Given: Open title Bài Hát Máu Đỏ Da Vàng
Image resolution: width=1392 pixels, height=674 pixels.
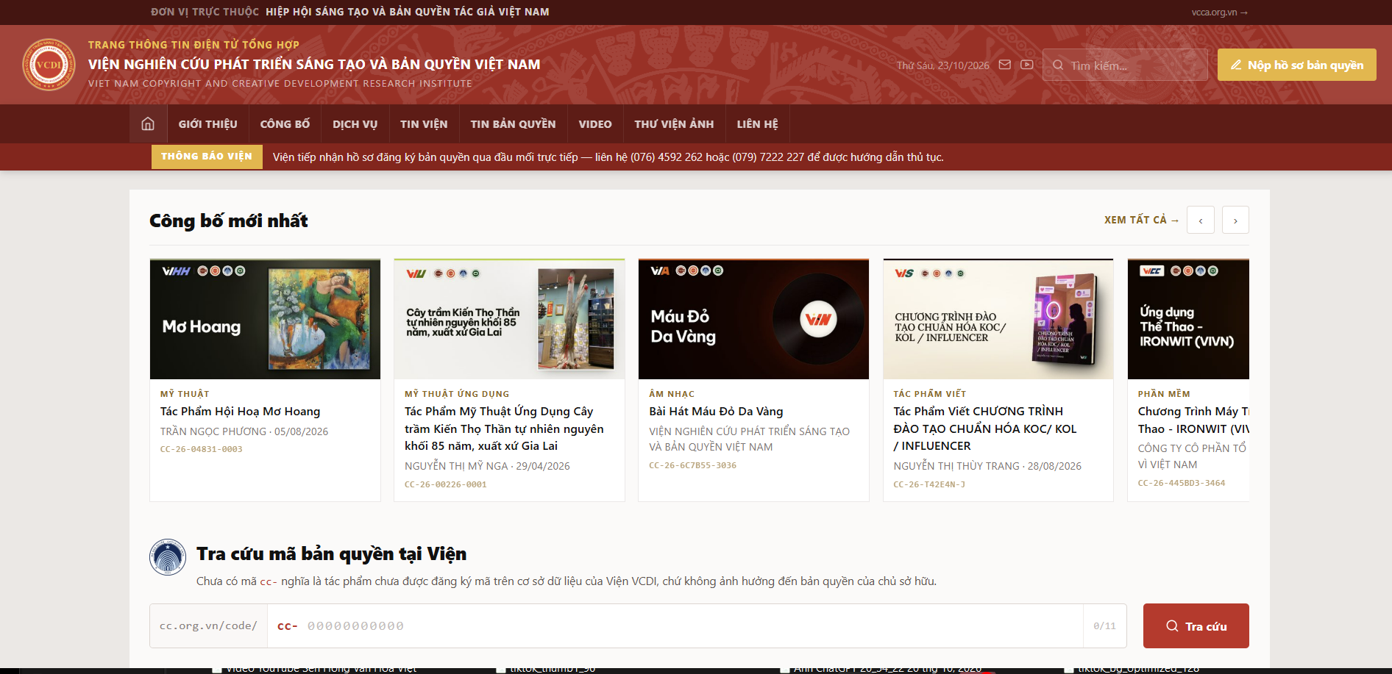Looking at the screenshot, I should [716, 412].
